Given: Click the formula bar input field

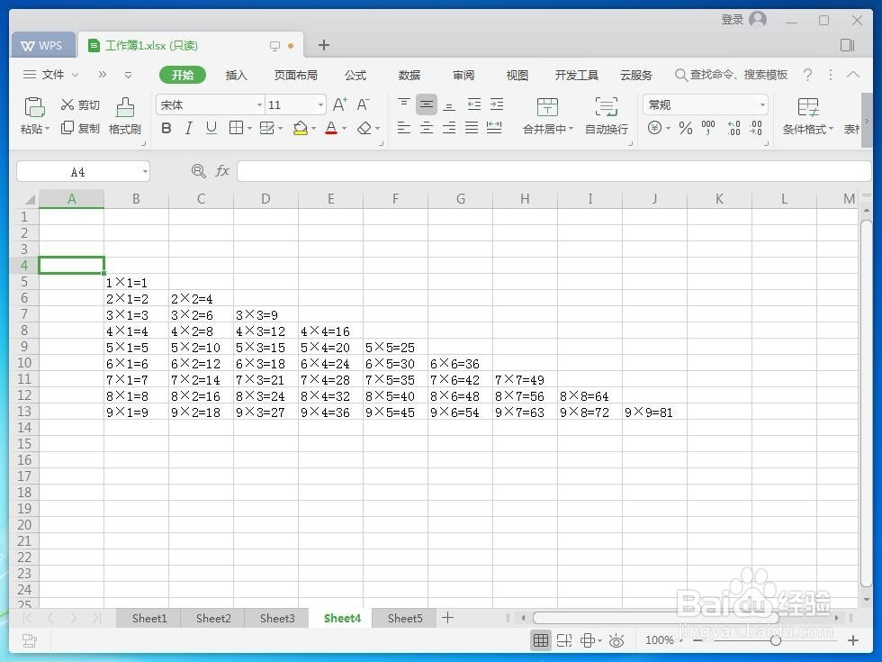Looking at the screenshot, I should [554, 171].
